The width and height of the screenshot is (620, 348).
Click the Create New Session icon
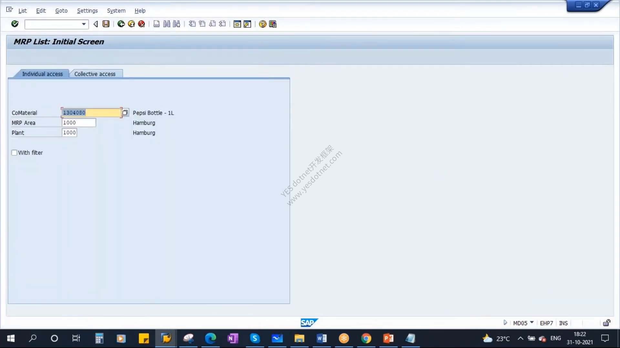click(x=237, y=24)
